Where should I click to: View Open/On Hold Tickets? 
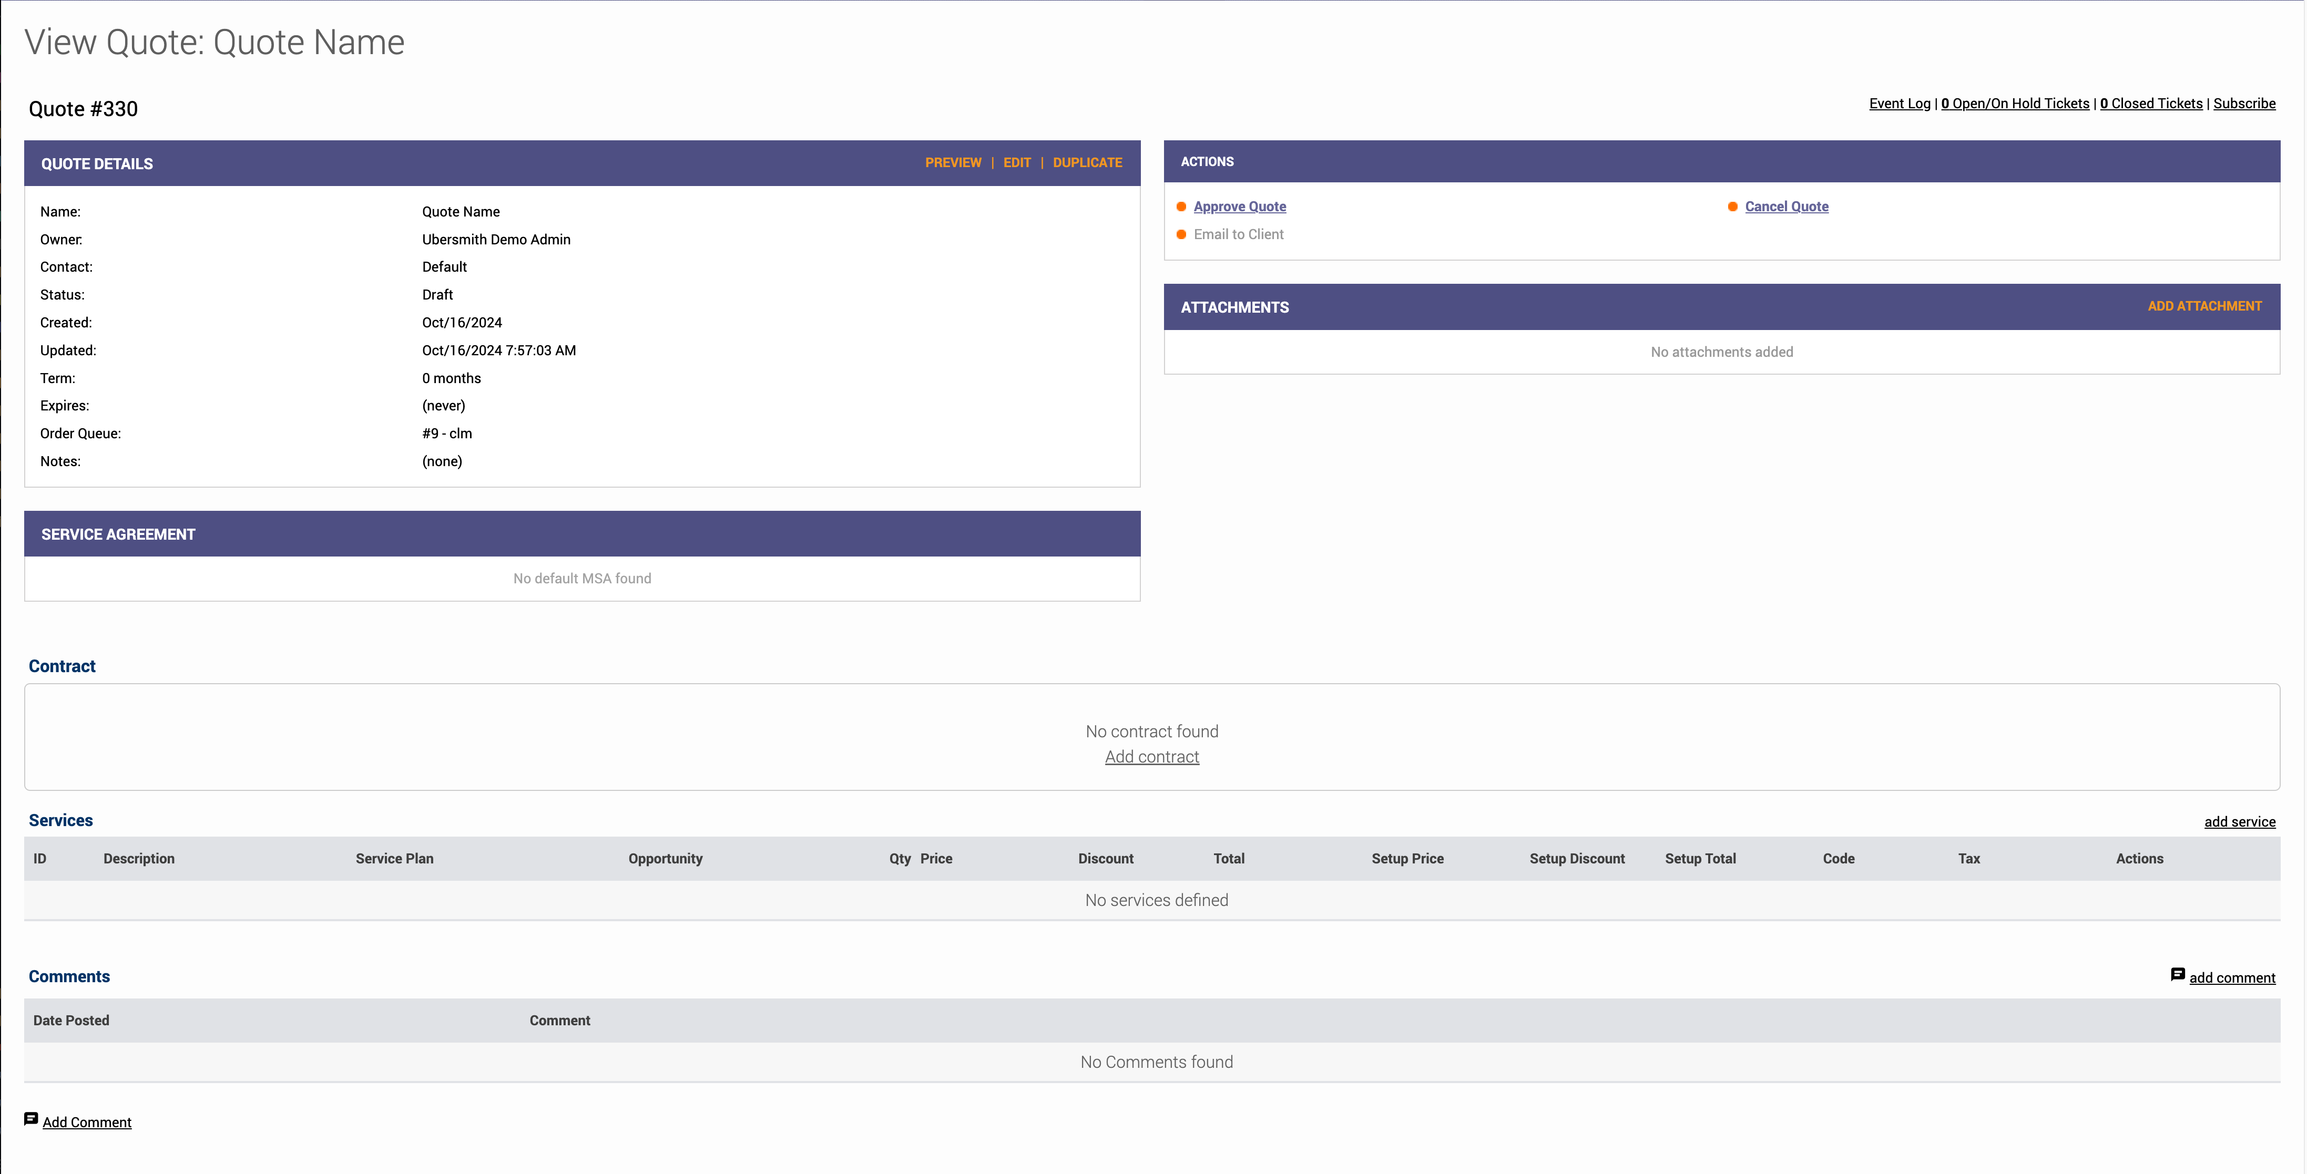pos(2015,104)
